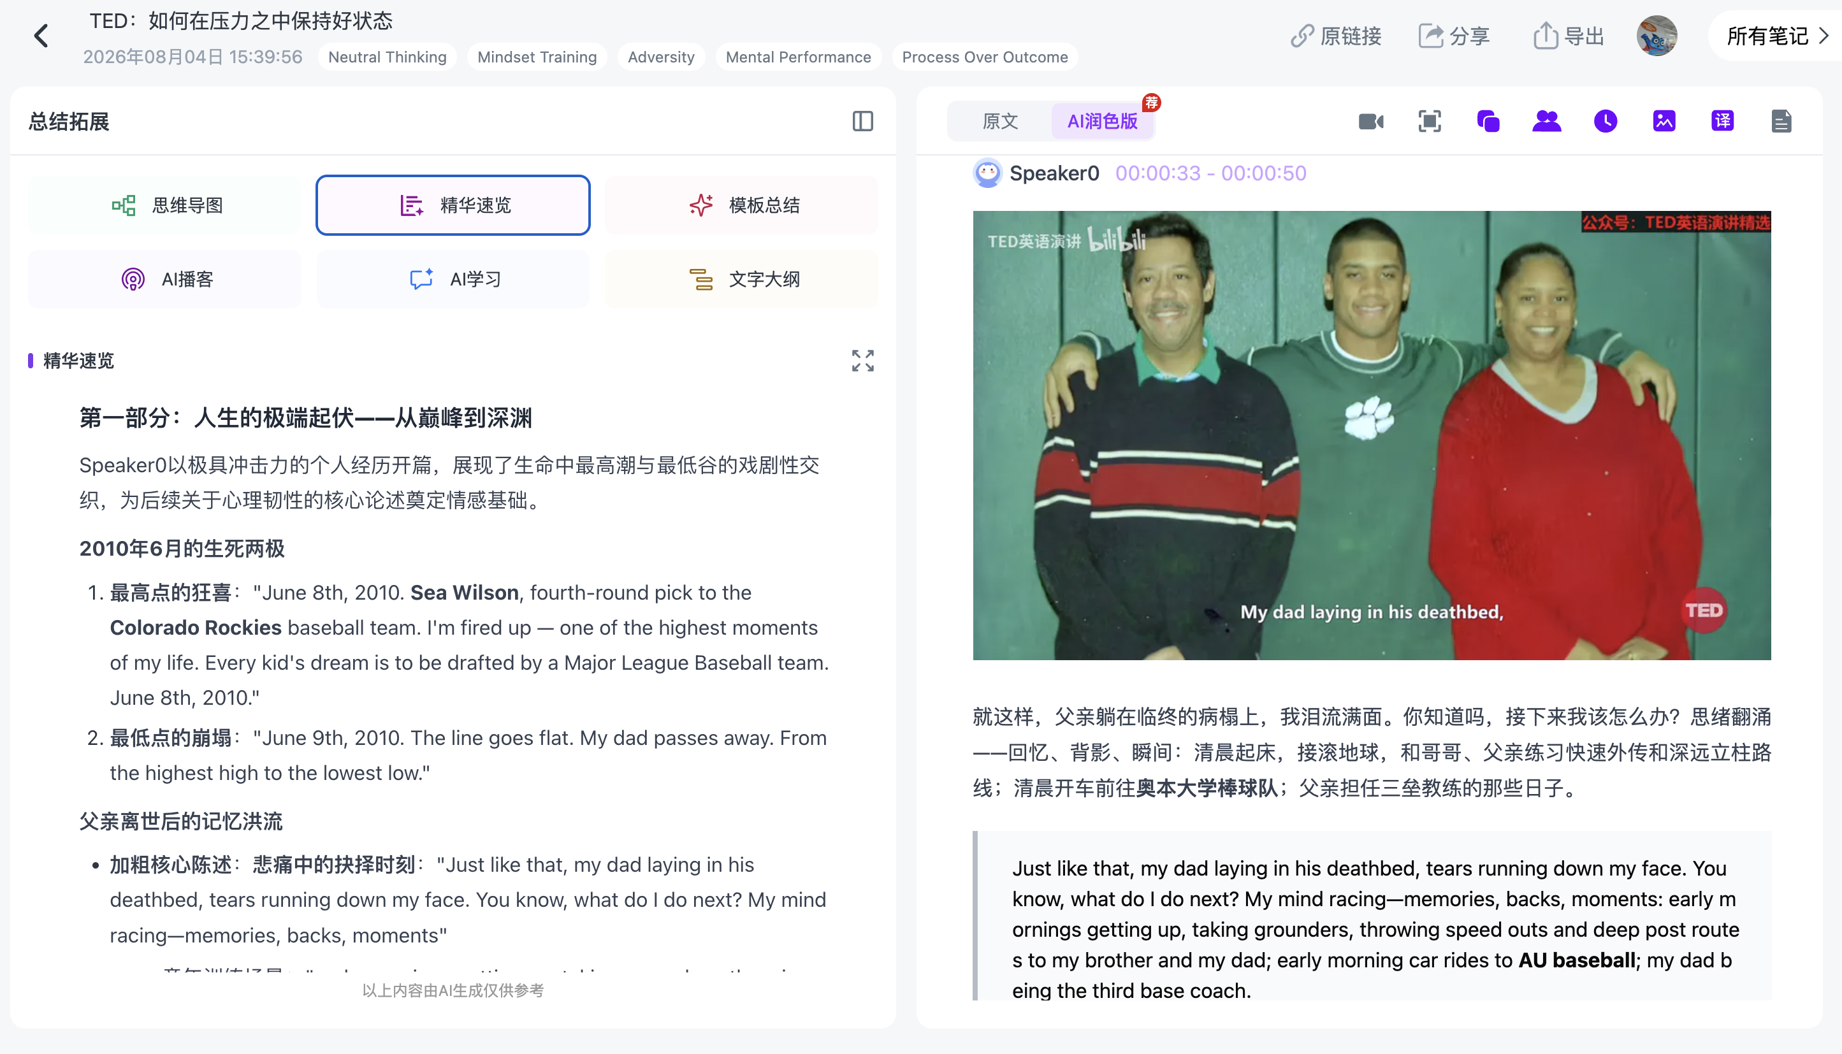Click the 思维导图 mind map icon

124,205
